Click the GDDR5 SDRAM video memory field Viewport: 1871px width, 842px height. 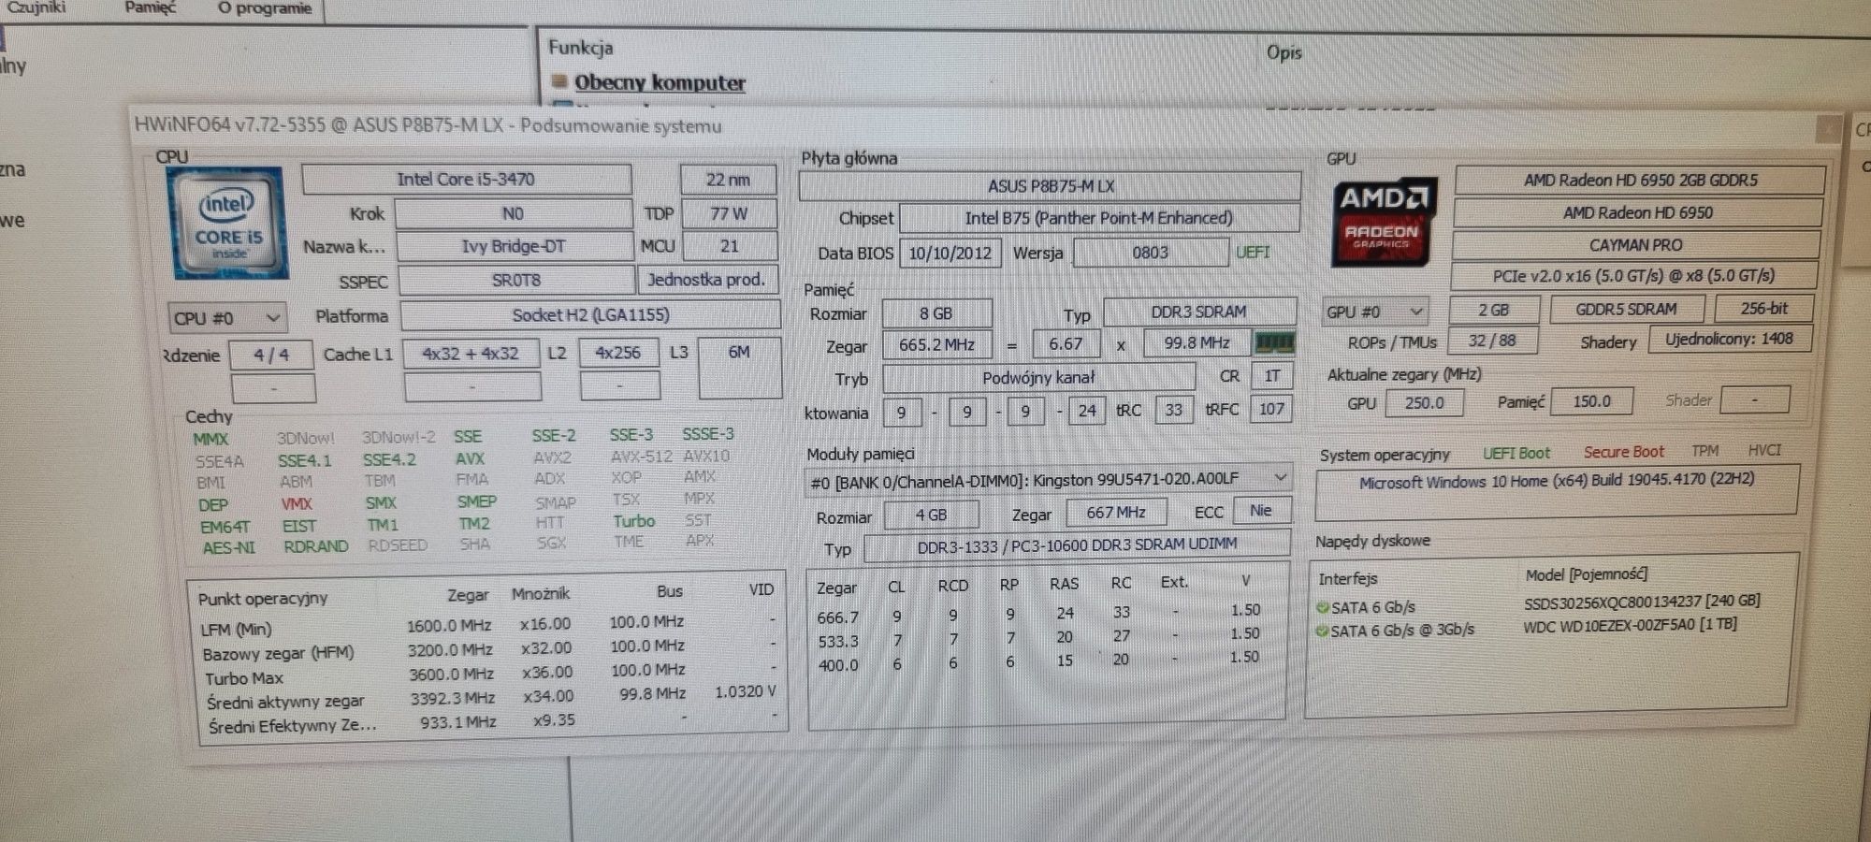(1626, 309)
